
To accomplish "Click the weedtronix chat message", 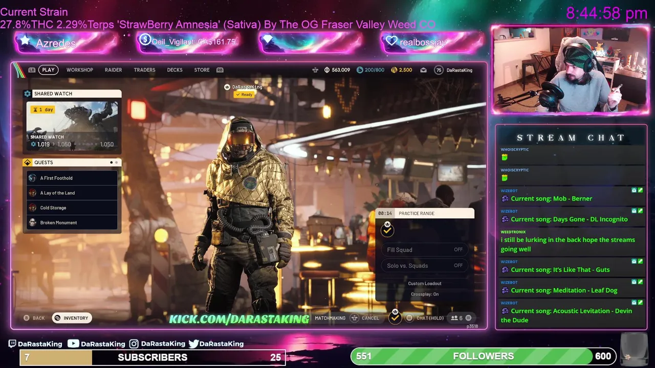I will pyautogui.click(x=571, y=241).
